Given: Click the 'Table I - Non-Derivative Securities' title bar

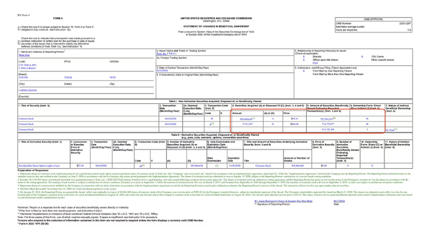Looking at the screenshot, I should tap(215, 101).
